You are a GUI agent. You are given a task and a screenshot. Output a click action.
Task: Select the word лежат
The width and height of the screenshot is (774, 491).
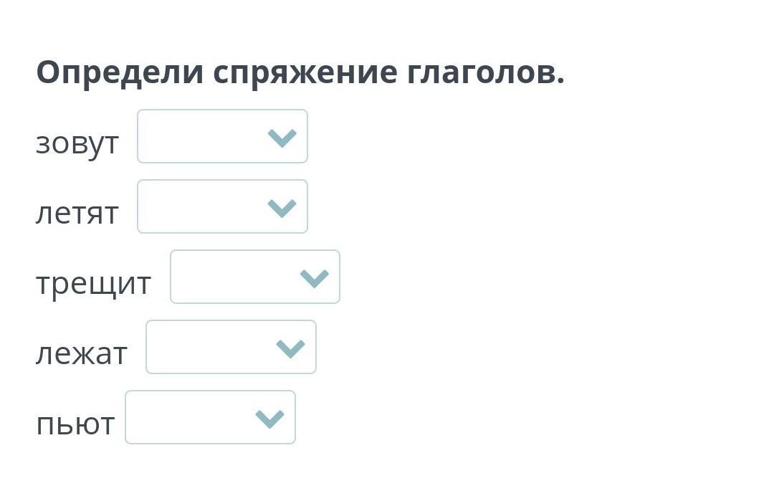(82, 353)
